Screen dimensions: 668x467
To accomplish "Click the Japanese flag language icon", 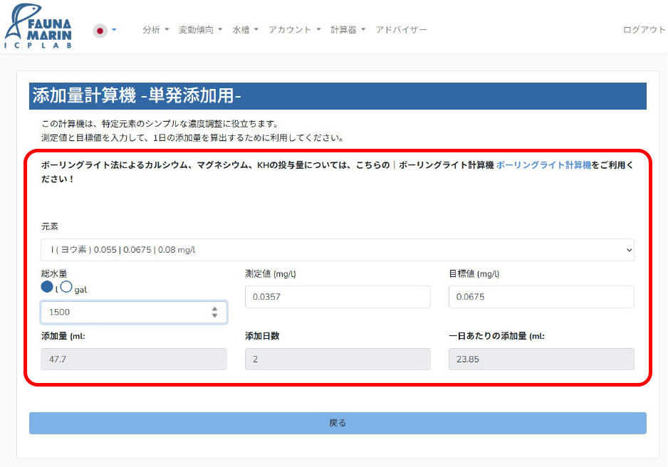I will [100, 31].
